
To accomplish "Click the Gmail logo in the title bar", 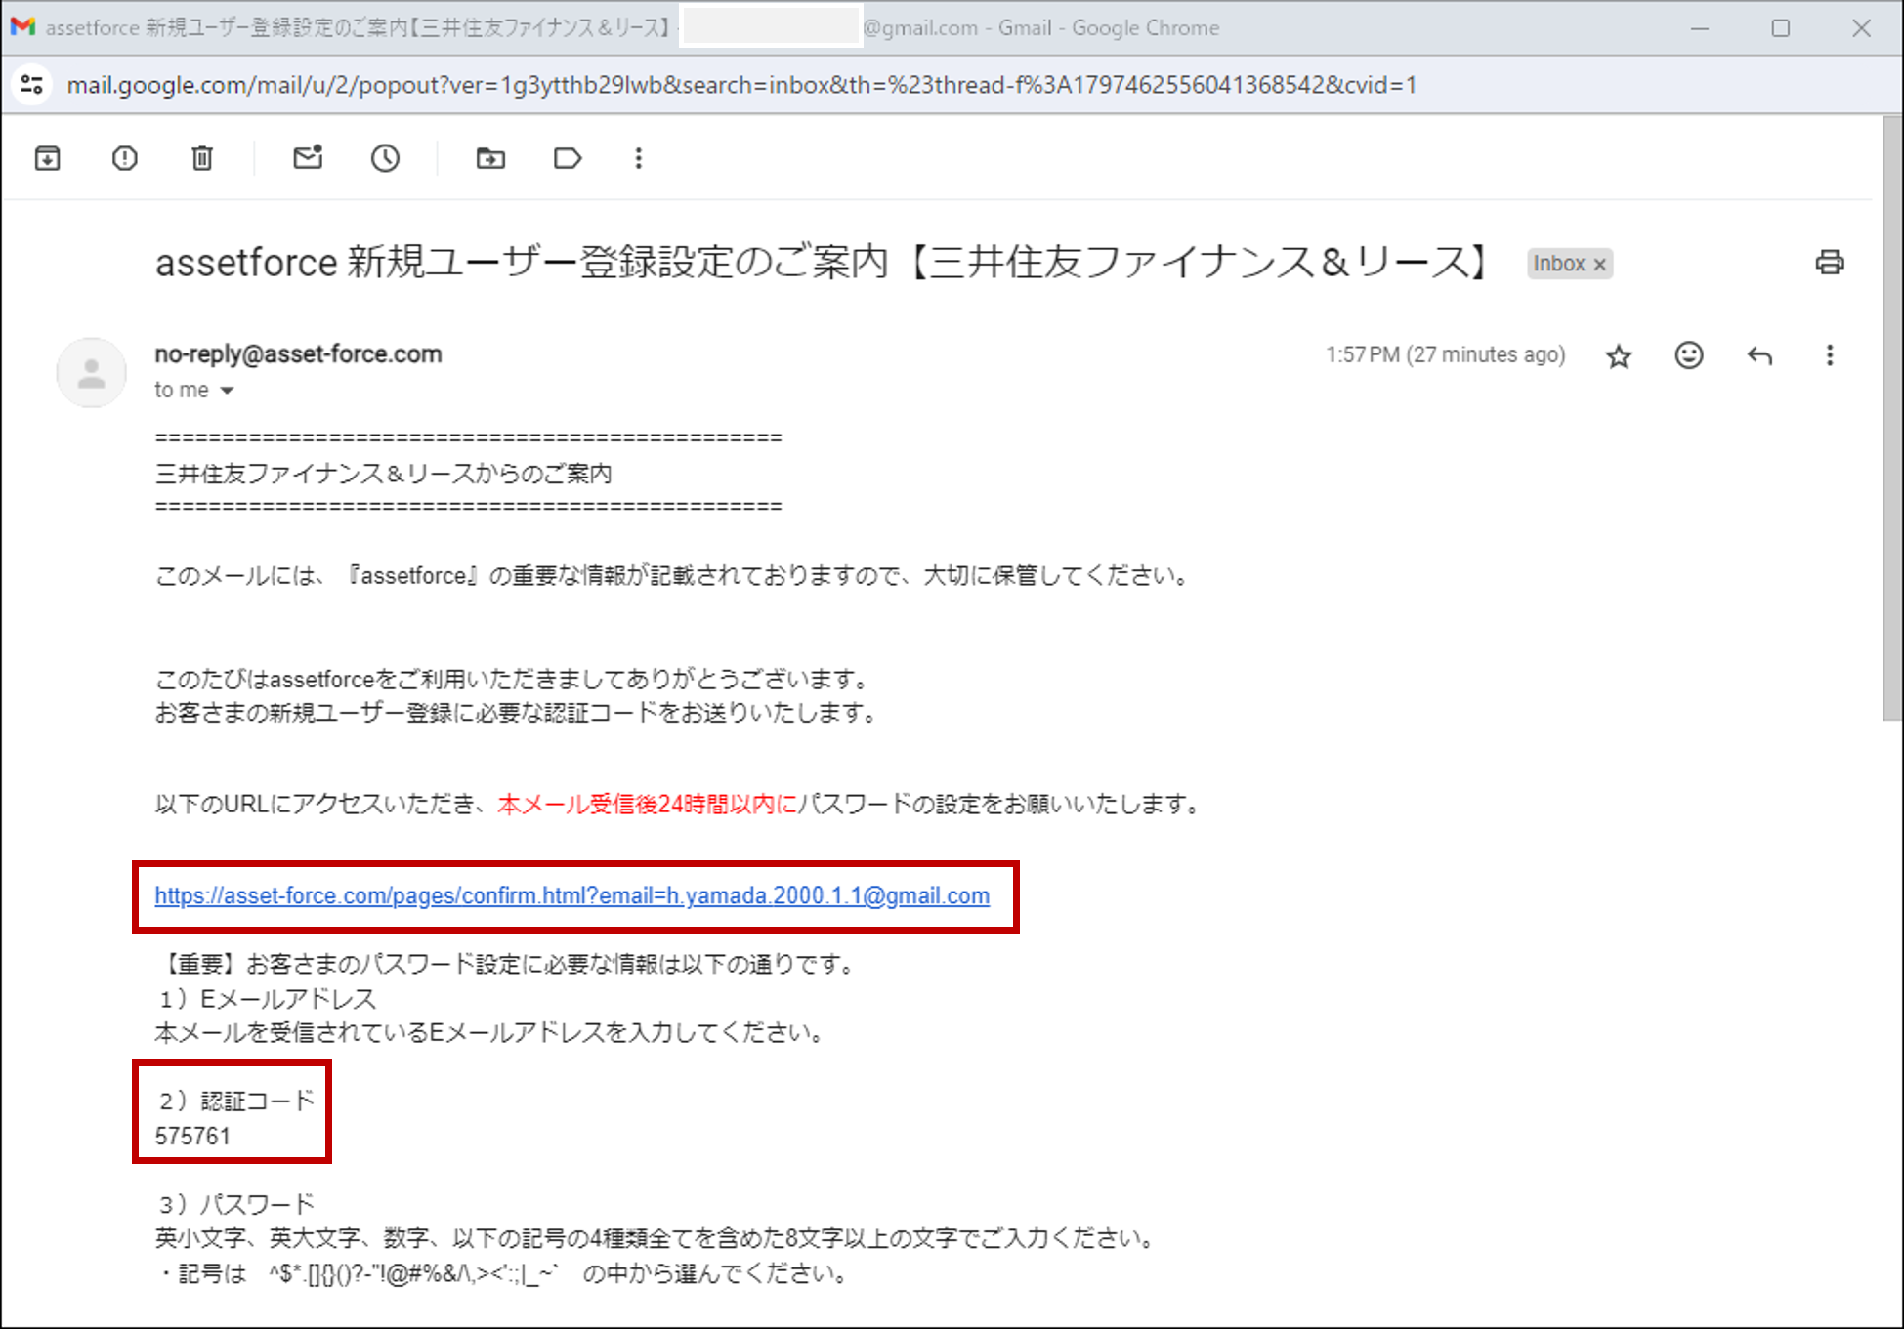I will (x=22, y=27).
